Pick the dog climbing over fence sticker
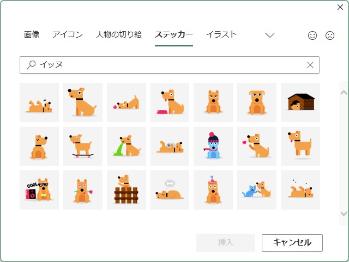Screen dimensions: 349x262 127,190
